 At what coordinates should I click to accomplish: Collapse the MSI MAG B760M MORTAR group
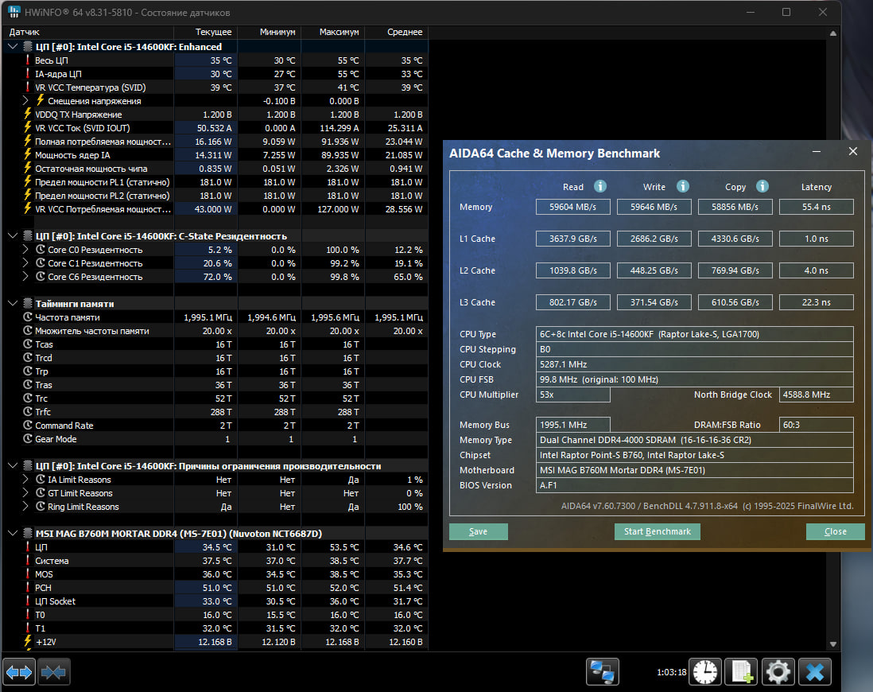tap(12, 533)
